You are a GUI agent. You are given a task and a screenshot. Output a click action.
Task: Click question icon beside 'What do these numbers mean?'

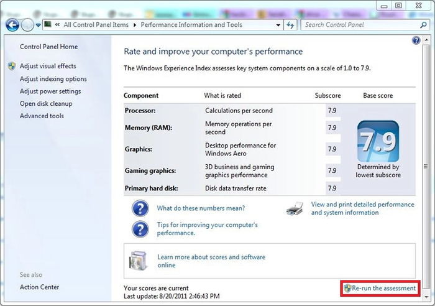[x=140, y=208]
